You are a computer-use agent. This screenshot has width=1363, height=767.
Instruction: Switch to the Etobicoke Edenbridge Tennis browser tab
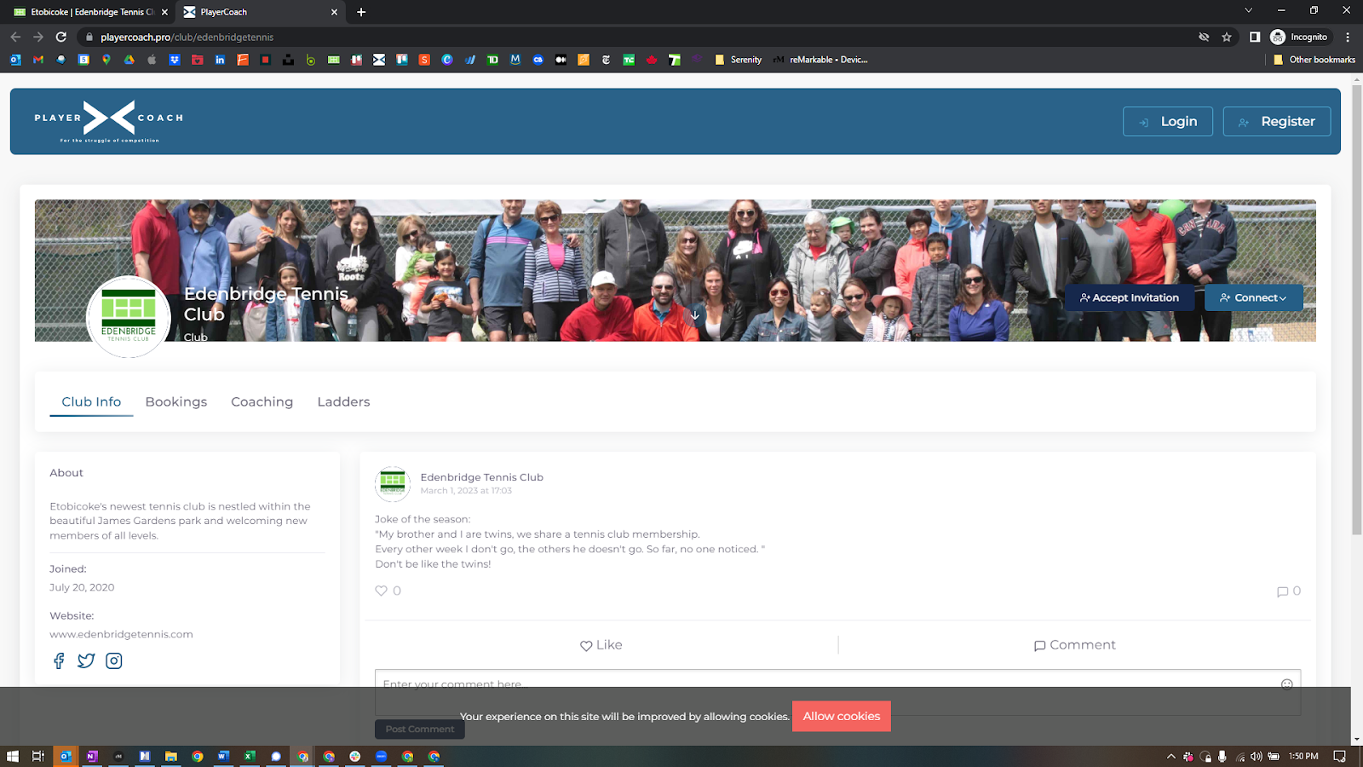coord(89,12)
